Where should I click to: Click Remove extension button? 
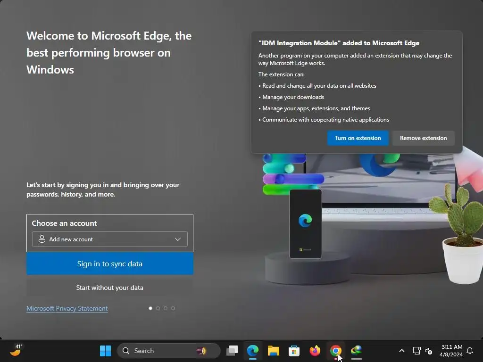[423, 138]
